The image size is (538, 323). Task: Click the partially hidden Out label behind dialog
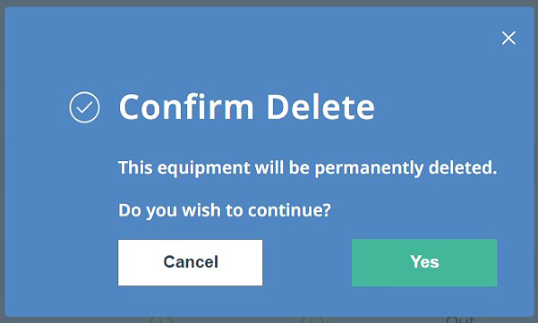(461, 320)
